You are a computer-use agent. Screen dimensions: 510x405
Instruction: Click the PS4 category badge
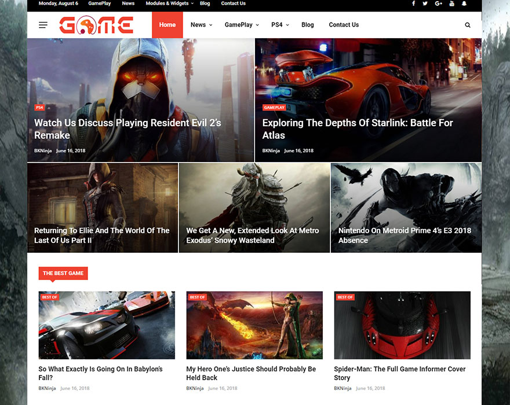(39, 108)
